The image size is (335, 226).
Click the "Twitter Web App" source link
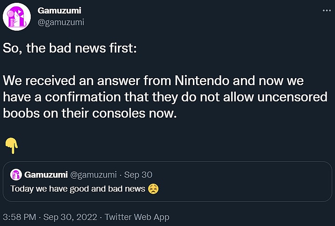point(137,217)
